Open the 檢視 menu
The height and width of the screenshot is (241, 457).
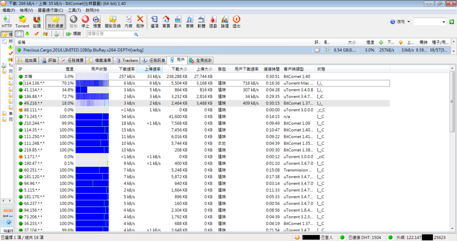[26, 10]
